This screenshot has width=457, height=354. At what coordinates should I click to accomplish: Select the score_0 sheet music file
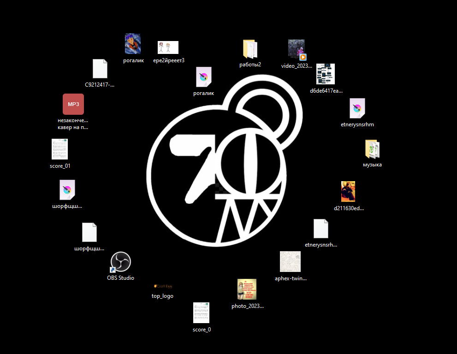tap(201, 313)
